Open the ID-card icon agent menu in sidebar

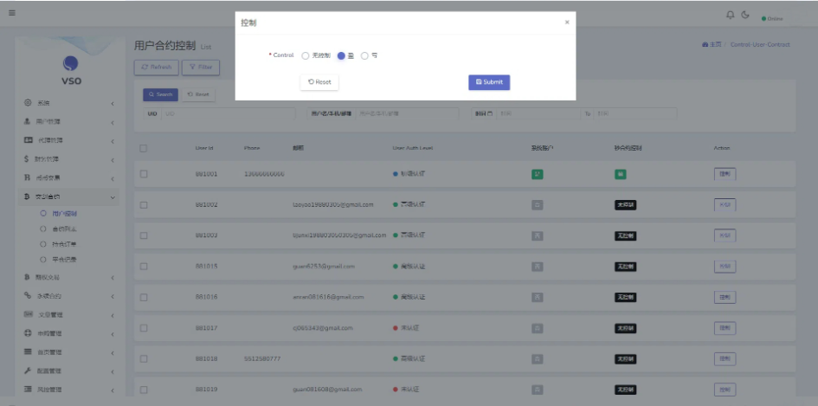(x=29, y=140)
